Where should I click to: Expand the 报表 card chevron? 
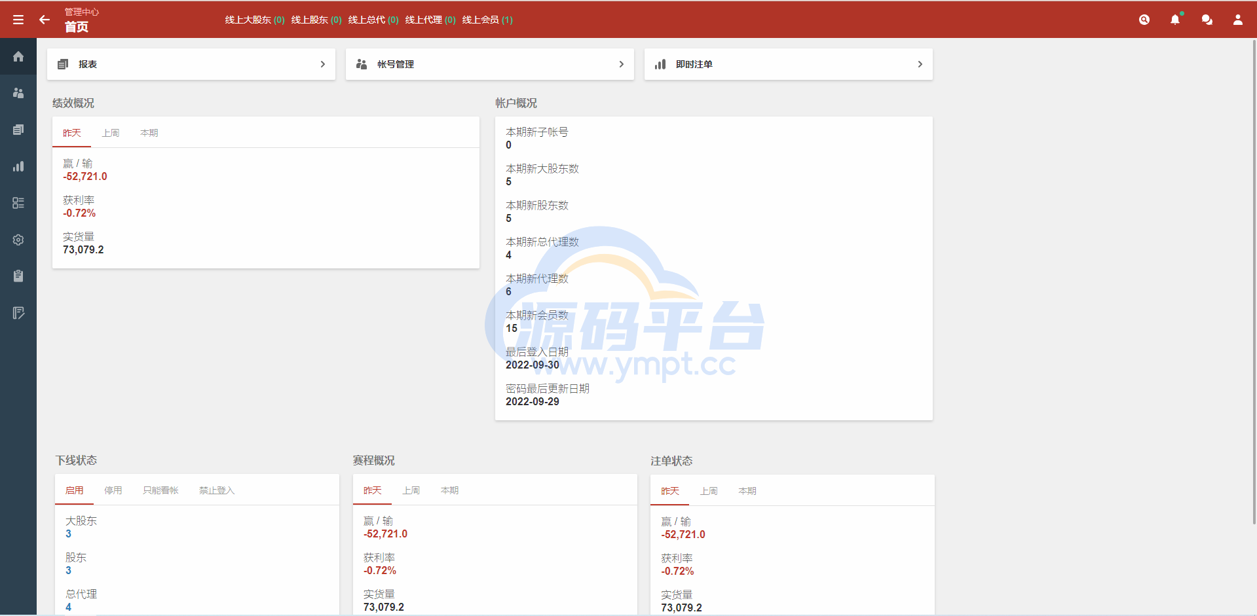pyautogui.click(x=322, y=64)
